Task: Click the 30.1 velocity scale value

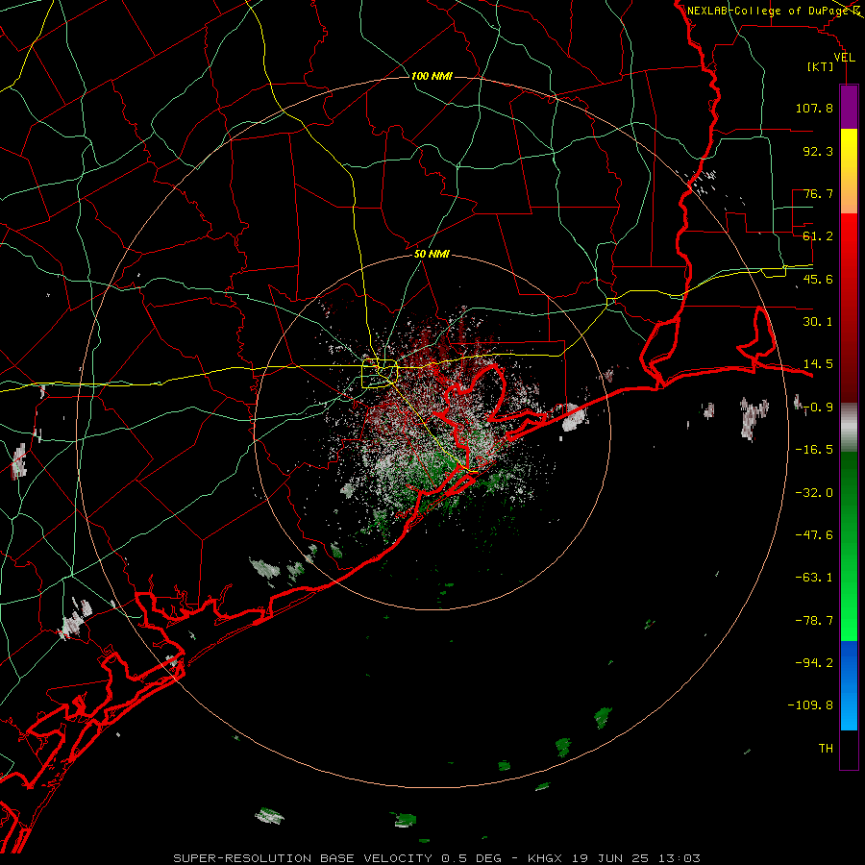Action: tap(818, 322)
